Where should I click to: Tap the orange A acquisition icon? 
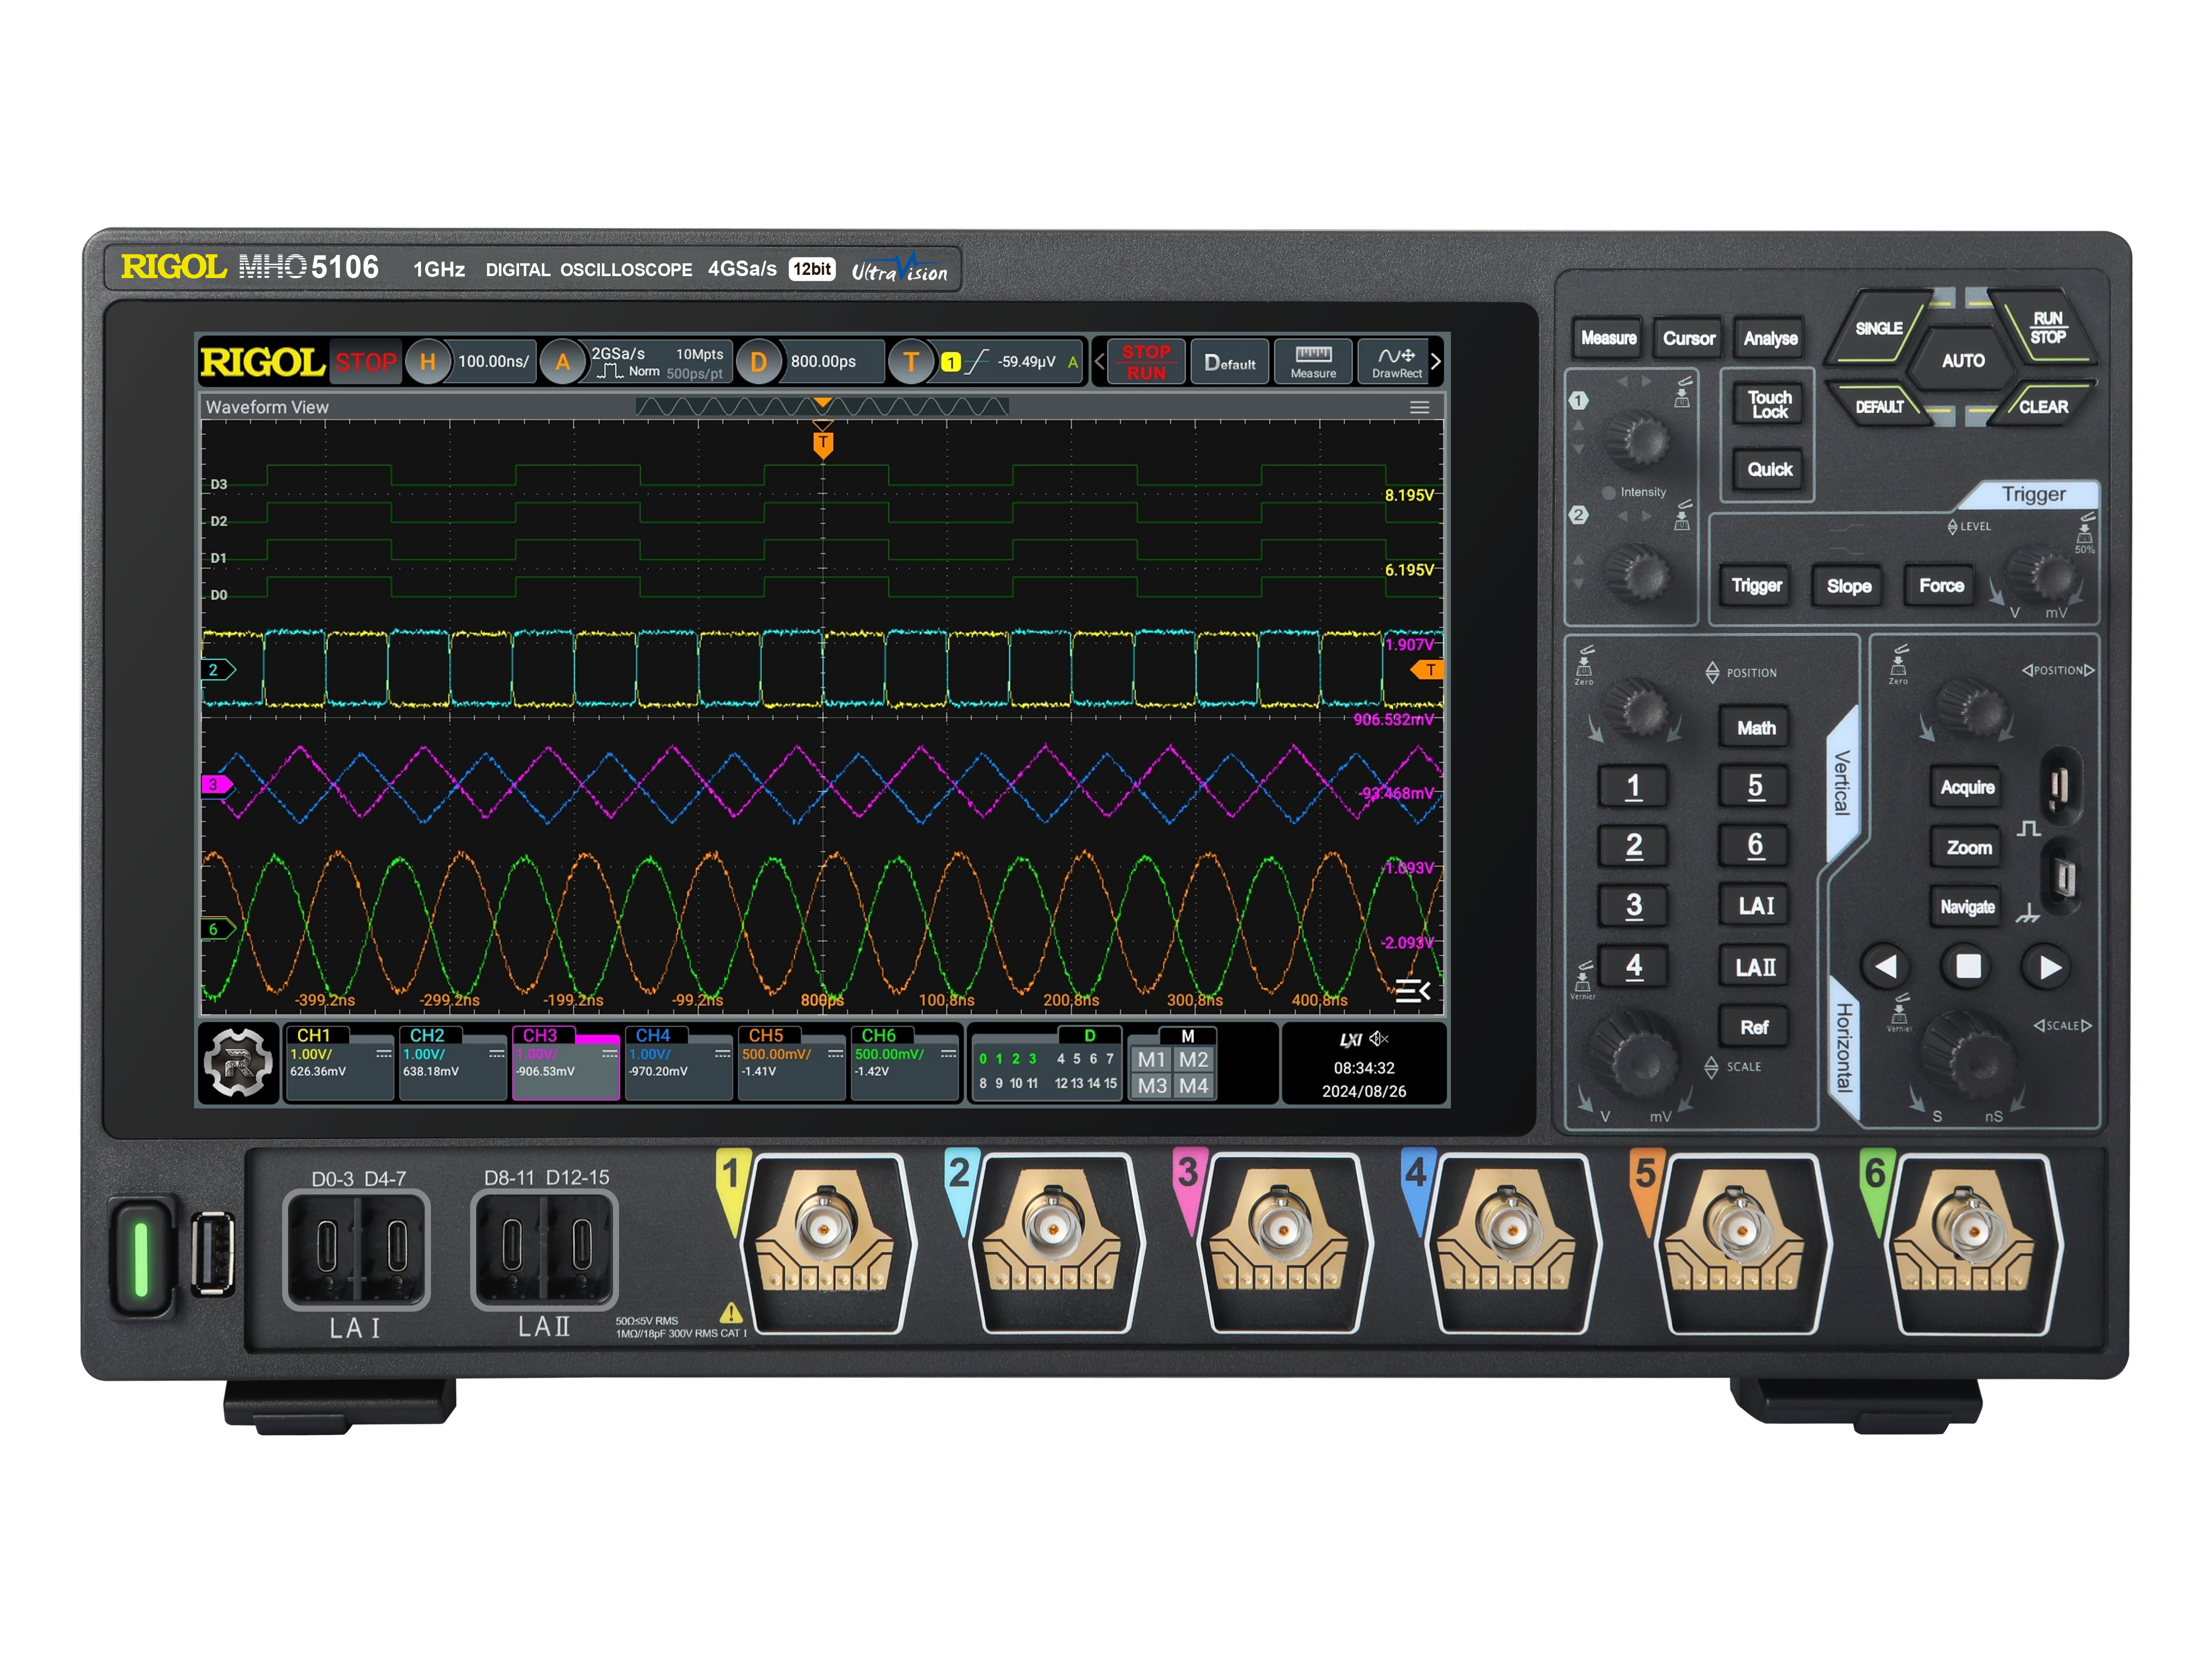pyautogui.click(x=563, y=362)
